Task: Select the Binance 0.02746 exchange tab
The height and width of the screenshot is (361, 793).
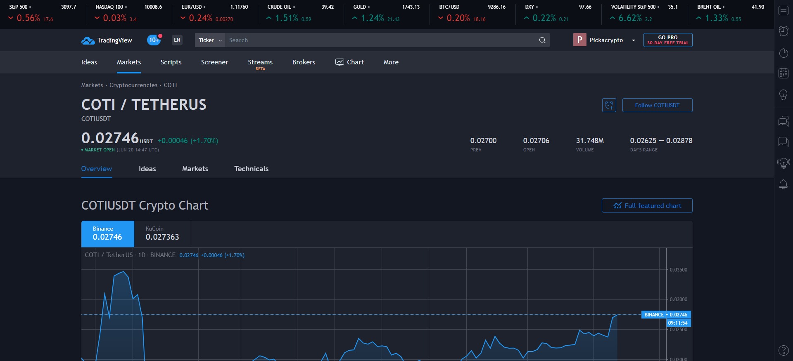Action: pos(107,234)
